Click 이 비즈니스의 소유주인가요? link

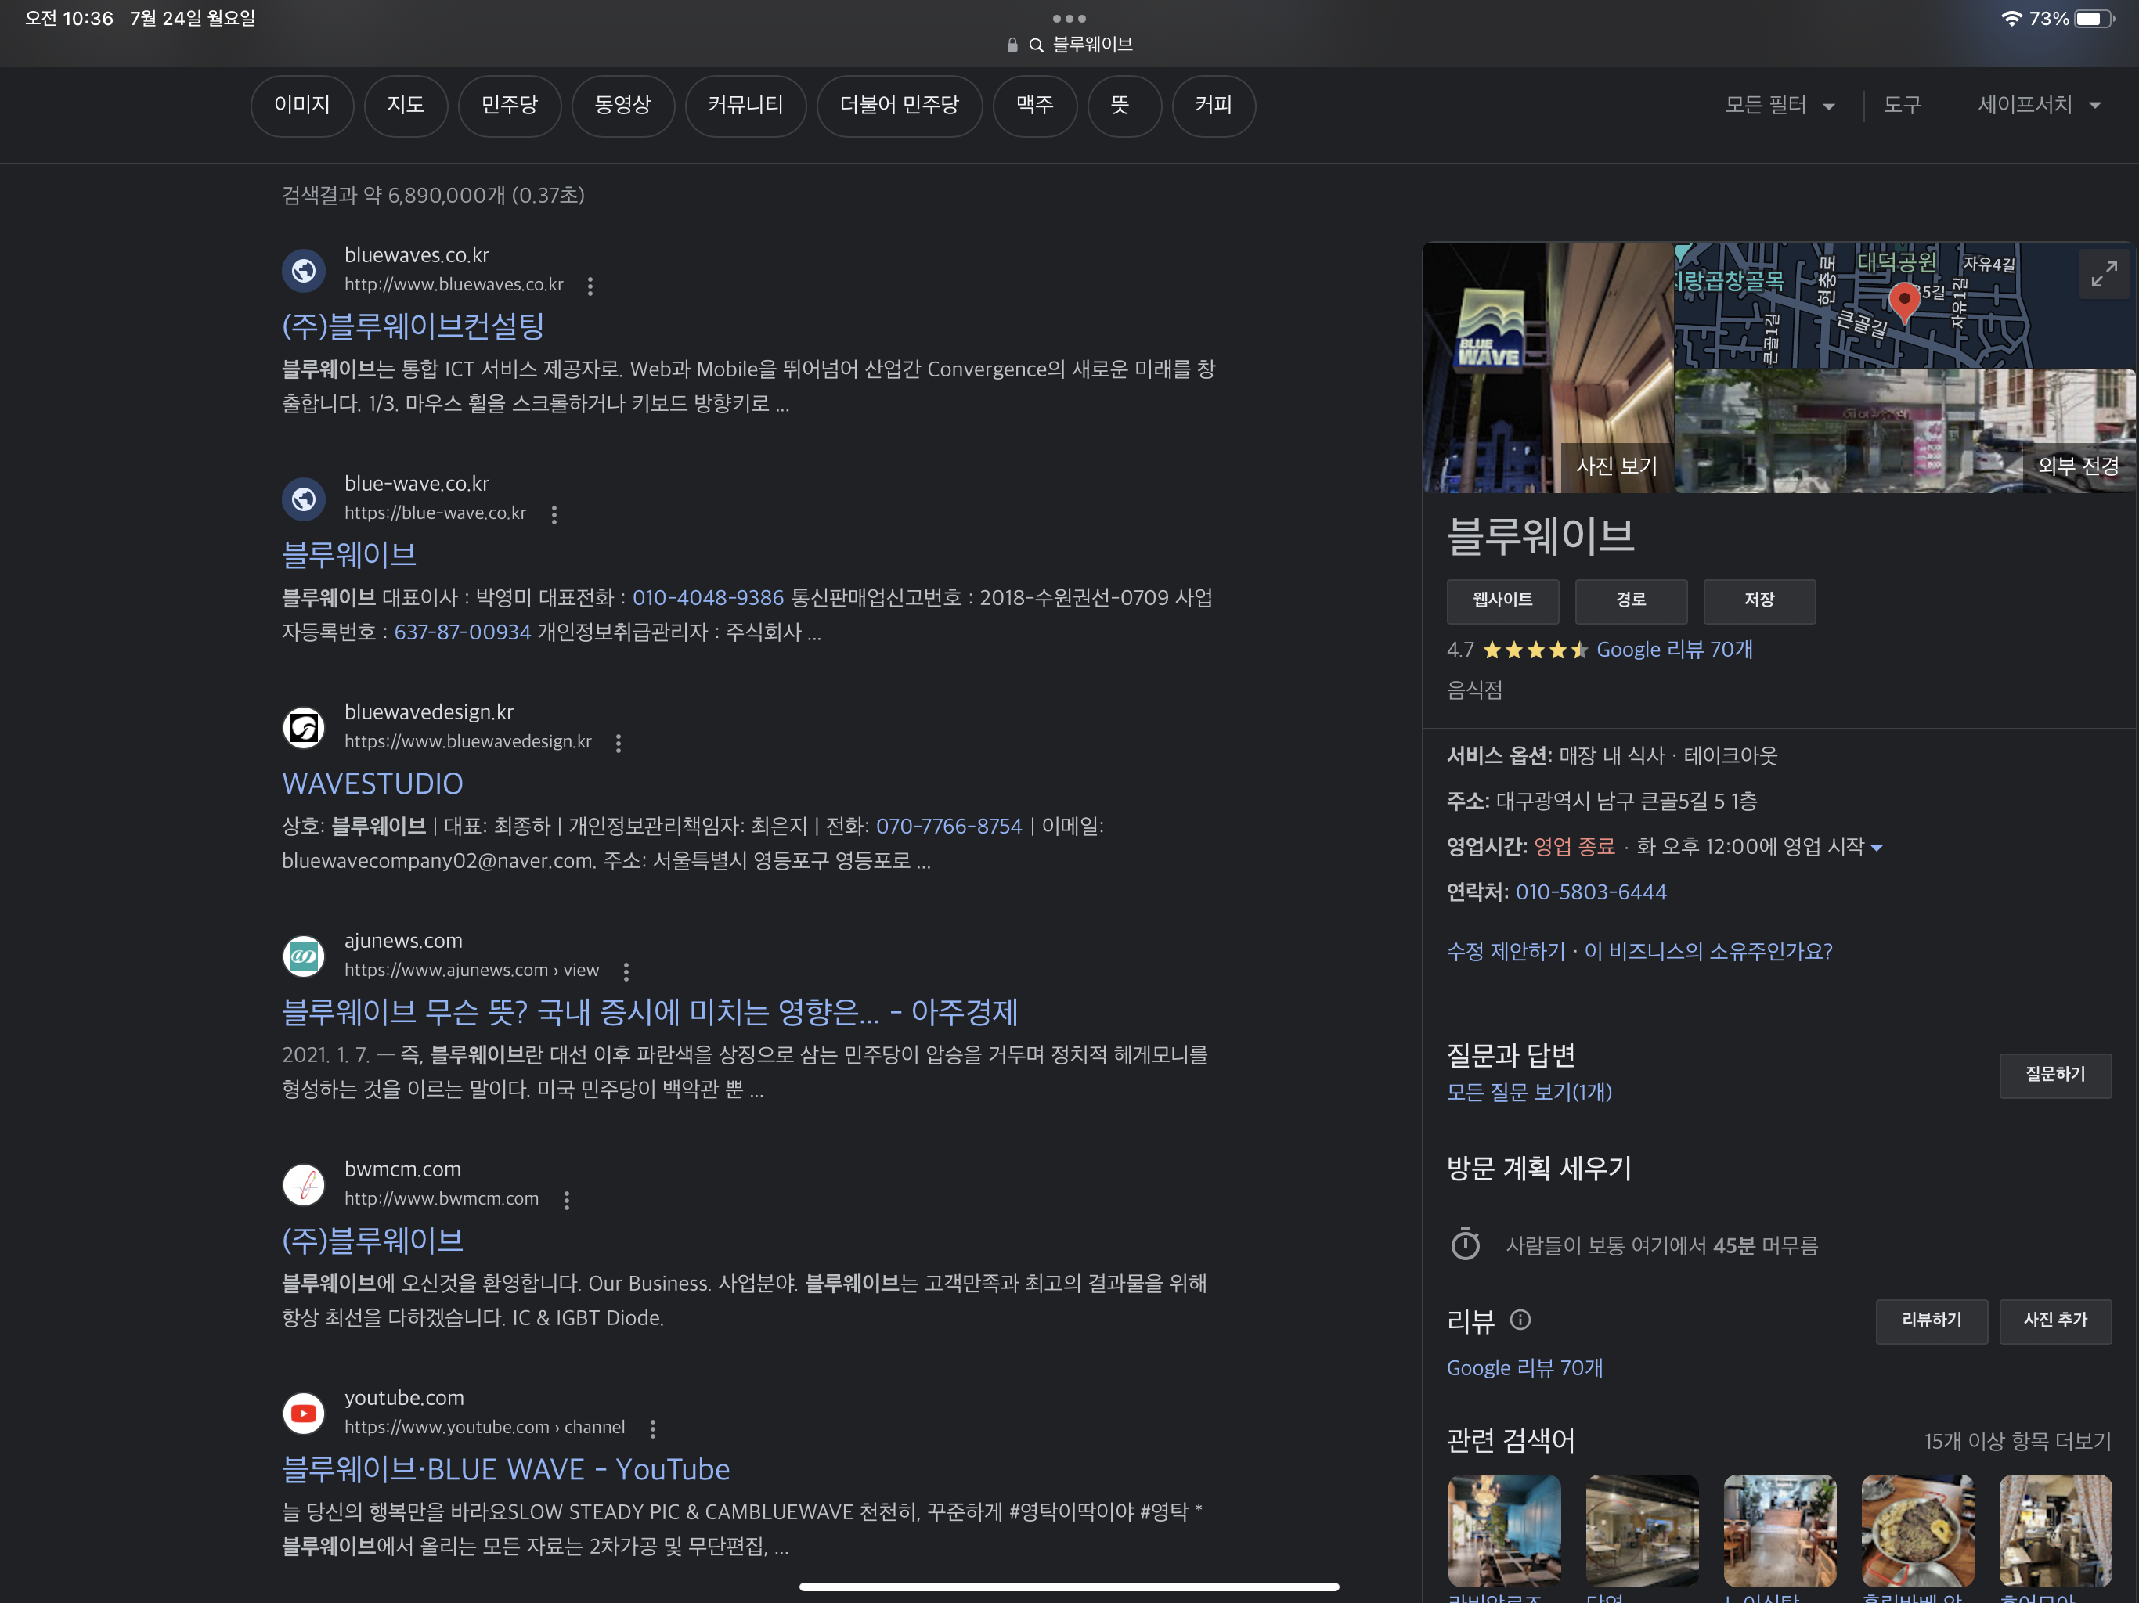[x=1708, y=951]
